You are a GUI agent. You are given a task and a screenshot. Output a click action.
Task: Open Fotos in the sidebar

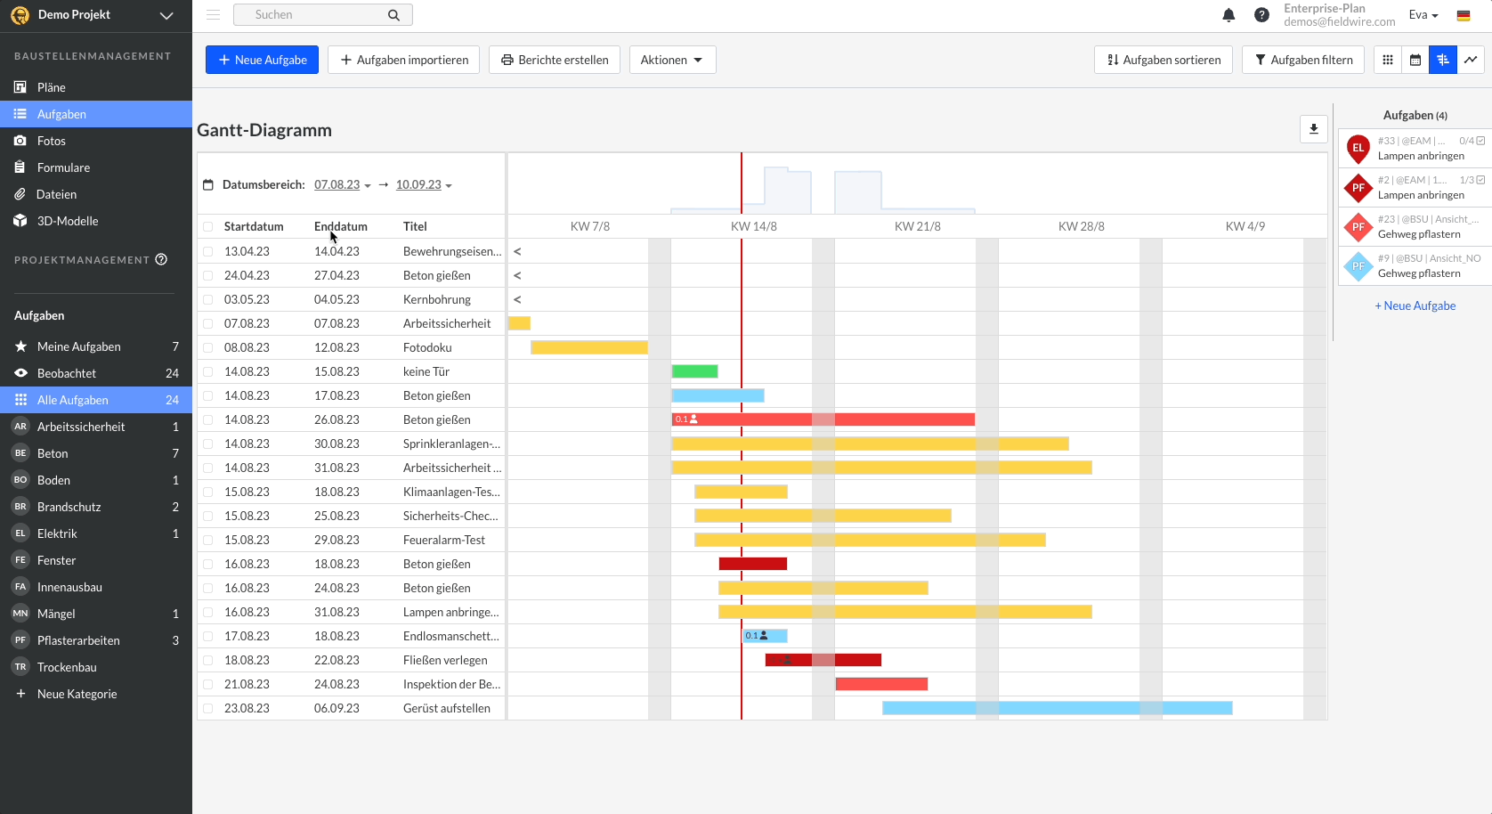coord(52,141)
